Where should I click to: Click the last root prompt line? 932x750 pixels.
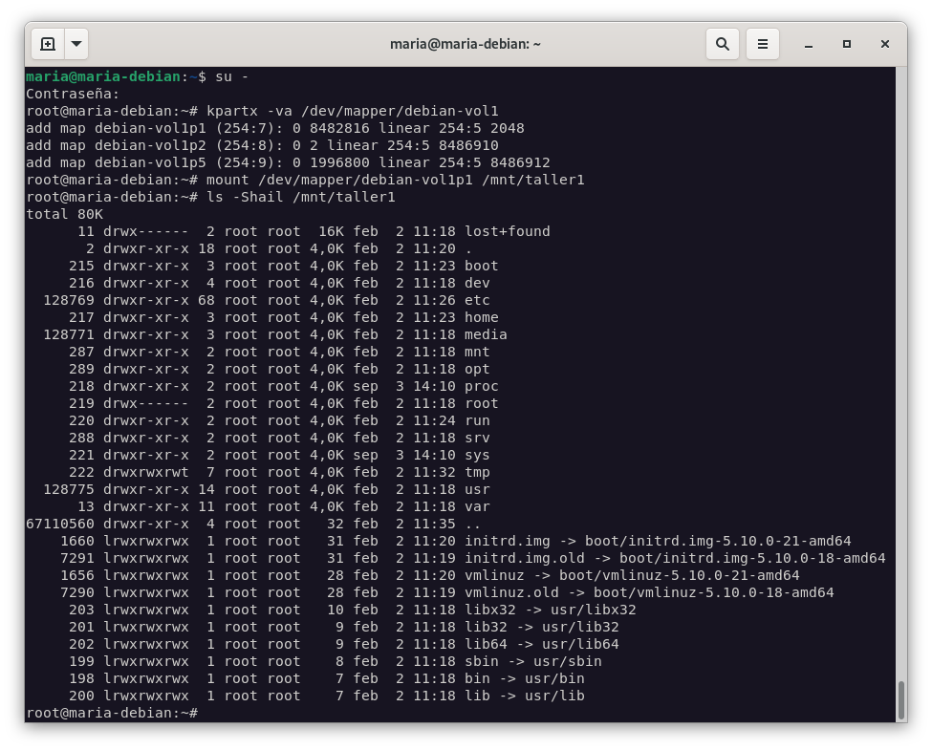[112, 713]
